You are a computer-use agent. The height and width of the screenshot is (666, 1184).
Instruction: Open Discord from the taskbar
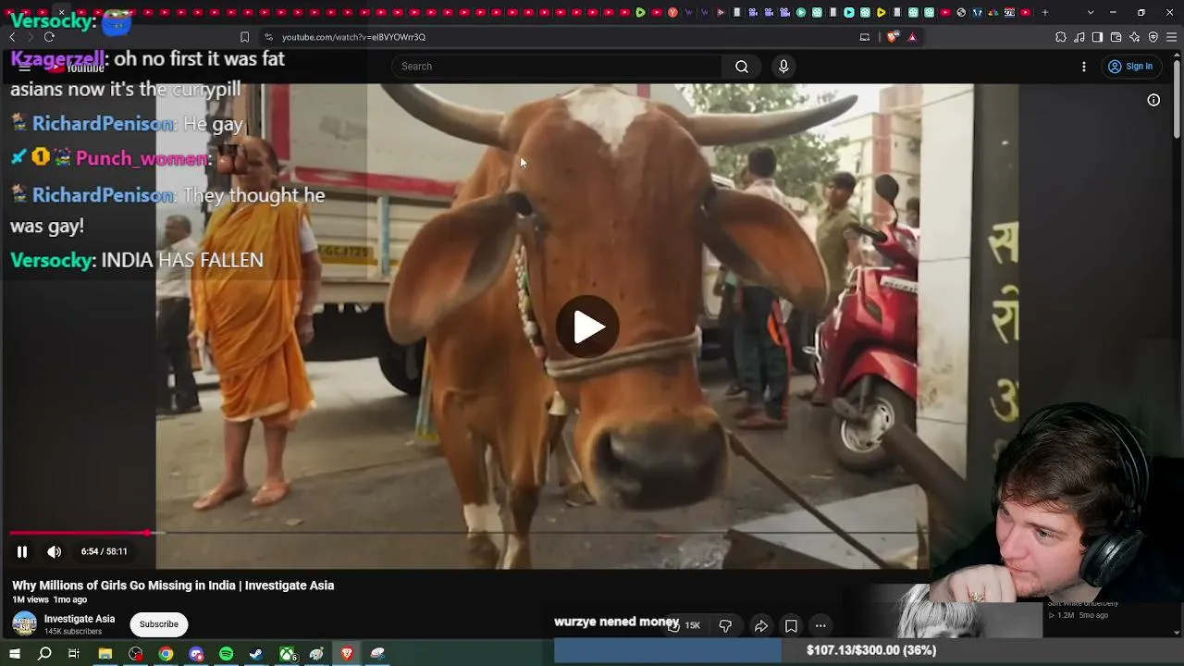[x=196, y=654]
